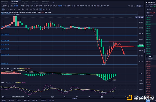This screenshot has height=102, width=156.
Task: Select the yearly K (年K) interval
Action: pyautogui.click(x=108, y=6)
